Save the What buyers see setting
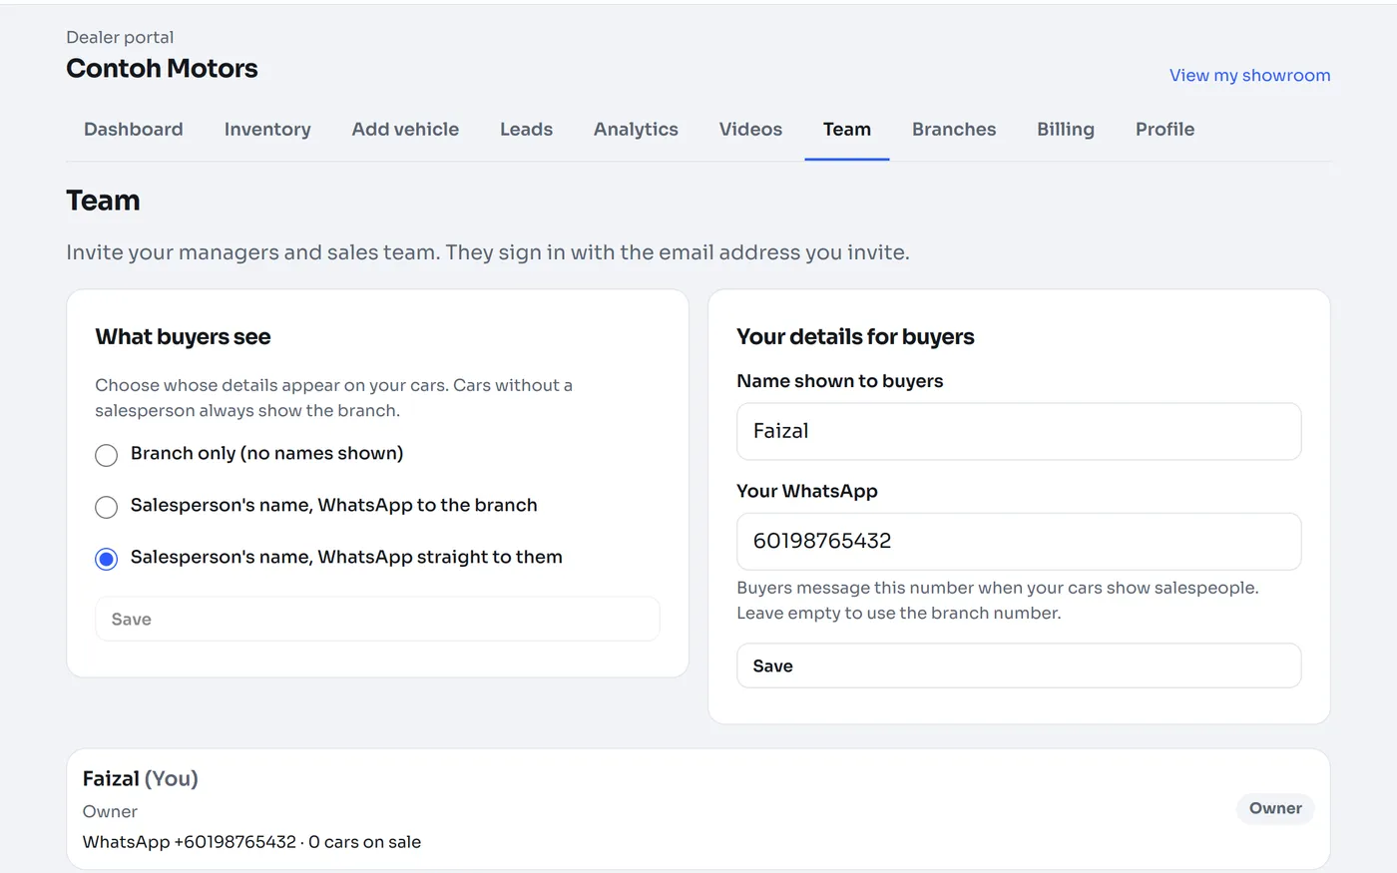The height and width of the screenshot is (873, 1397). 377,620
